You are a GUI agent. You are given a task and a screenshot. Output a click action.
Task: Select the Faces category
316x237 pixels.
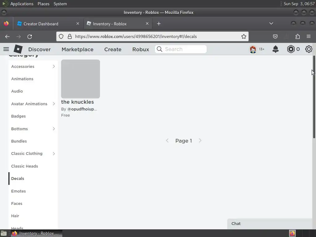[17, 204]
